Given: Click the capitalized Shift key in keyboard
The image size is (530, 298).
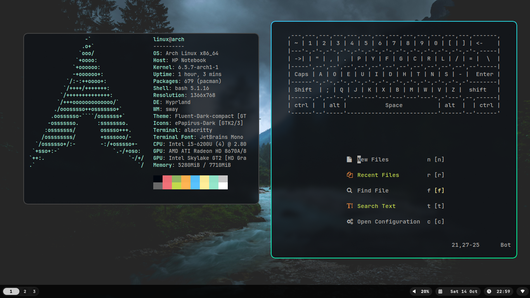Looking at the screenshot, I should pyautogui.click(x=303, y=90).
